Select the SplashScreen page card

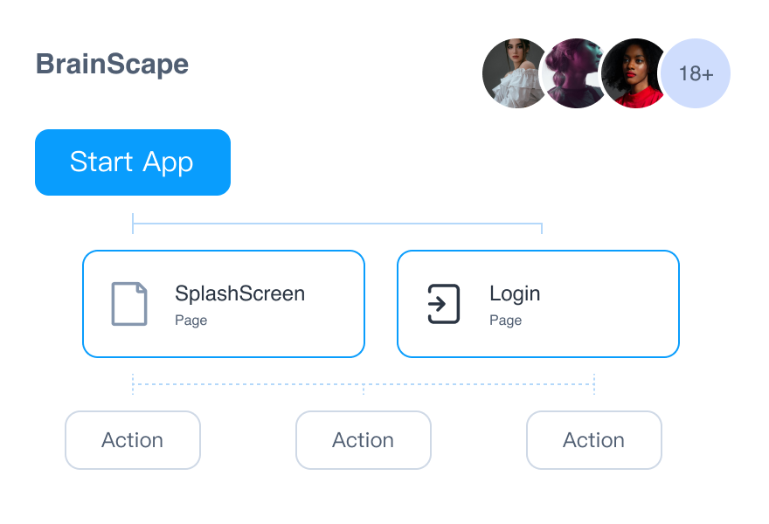pos(224,304)
